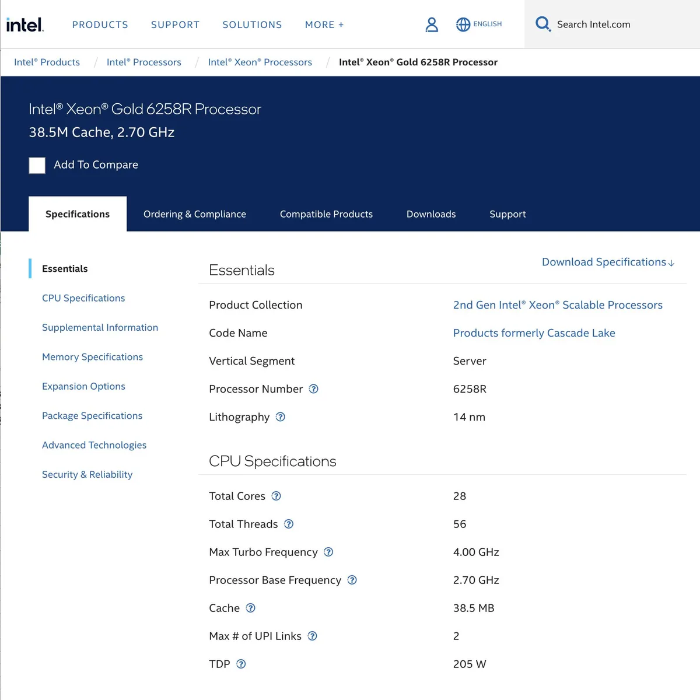Expand the MORE + menu

(324, 24)
